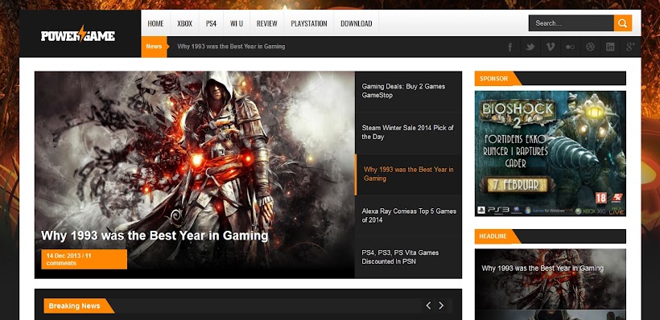The height and width of the screenshot is (320, 660).
Task: Go to next Breaking News item
Action: click(441, 306)
